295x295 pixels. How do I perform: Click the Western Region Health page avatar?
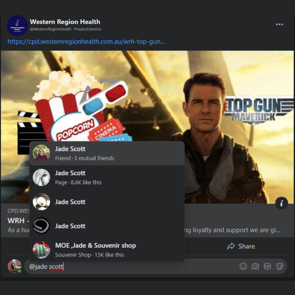(17, 26)
